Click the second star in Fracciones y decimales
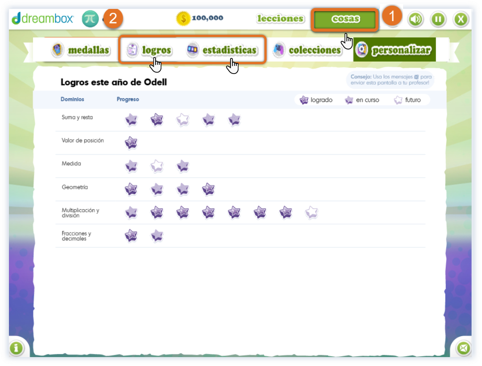This screenshot has height=366, width=482. pos(157,235)
